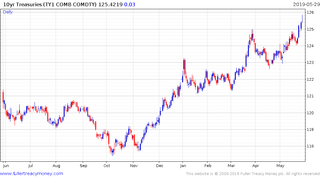Click the Apr month axis label
This screenshot has height=178, width=320.
pyautogui.click(x=255, y=166)
